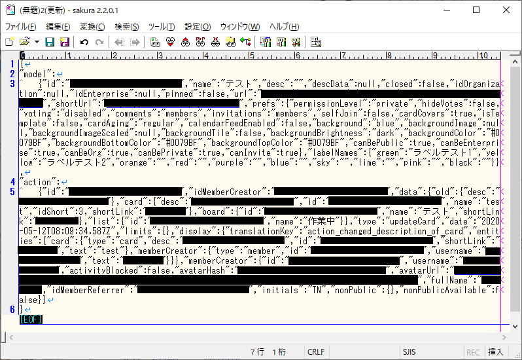Open the ヘルプ(H) menu

[284, 27]
